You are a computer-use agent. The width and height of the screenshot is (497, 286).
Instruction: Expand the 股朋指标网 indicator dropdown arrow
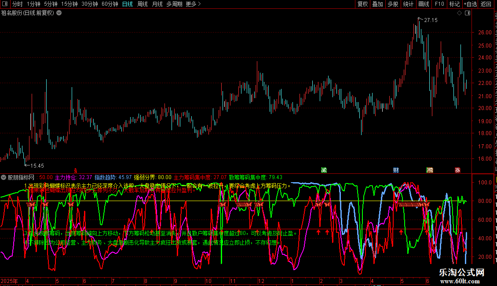pyautogui.click(x=4, y=178)
